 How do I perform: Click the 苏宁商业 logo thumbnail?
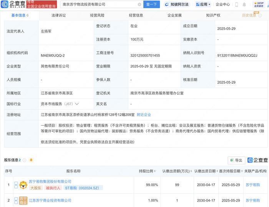pyautogui.click(x=23, y=200)
